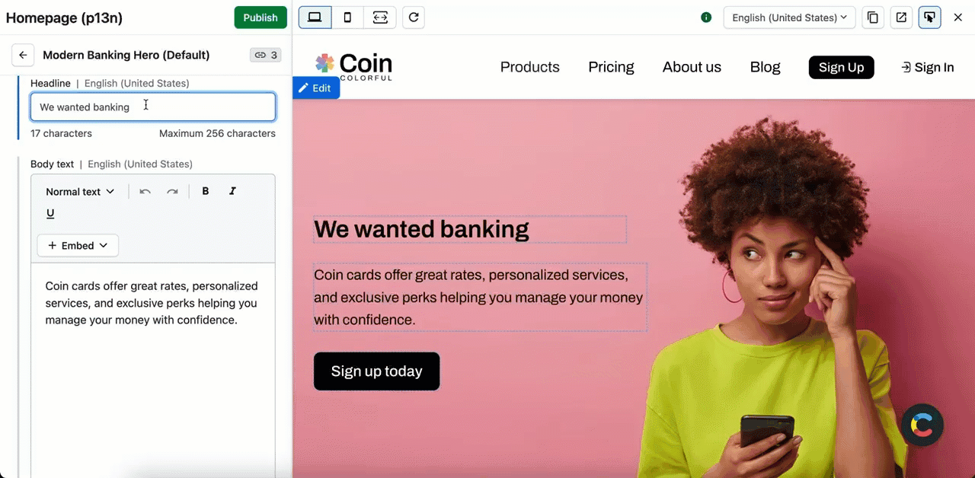Open Products in the site navigation
The height and width of the screenshot is (478, 975).
click(x=530, y=67)
